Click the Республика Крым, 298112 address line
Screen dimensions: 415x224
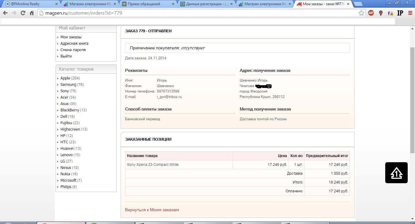[x=262, y=97]
